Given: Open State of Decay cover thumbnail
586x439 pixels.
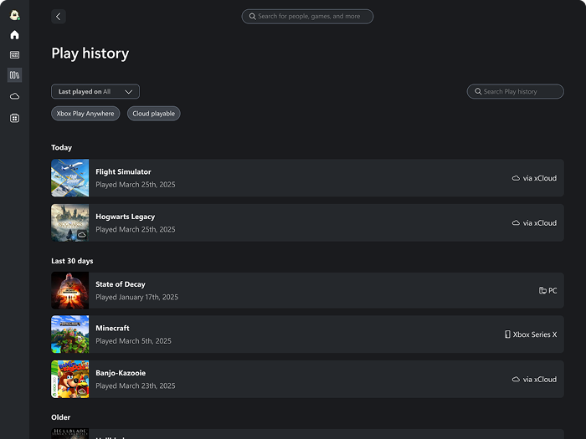Looking at the screenshot, I should tap(69, 290).
